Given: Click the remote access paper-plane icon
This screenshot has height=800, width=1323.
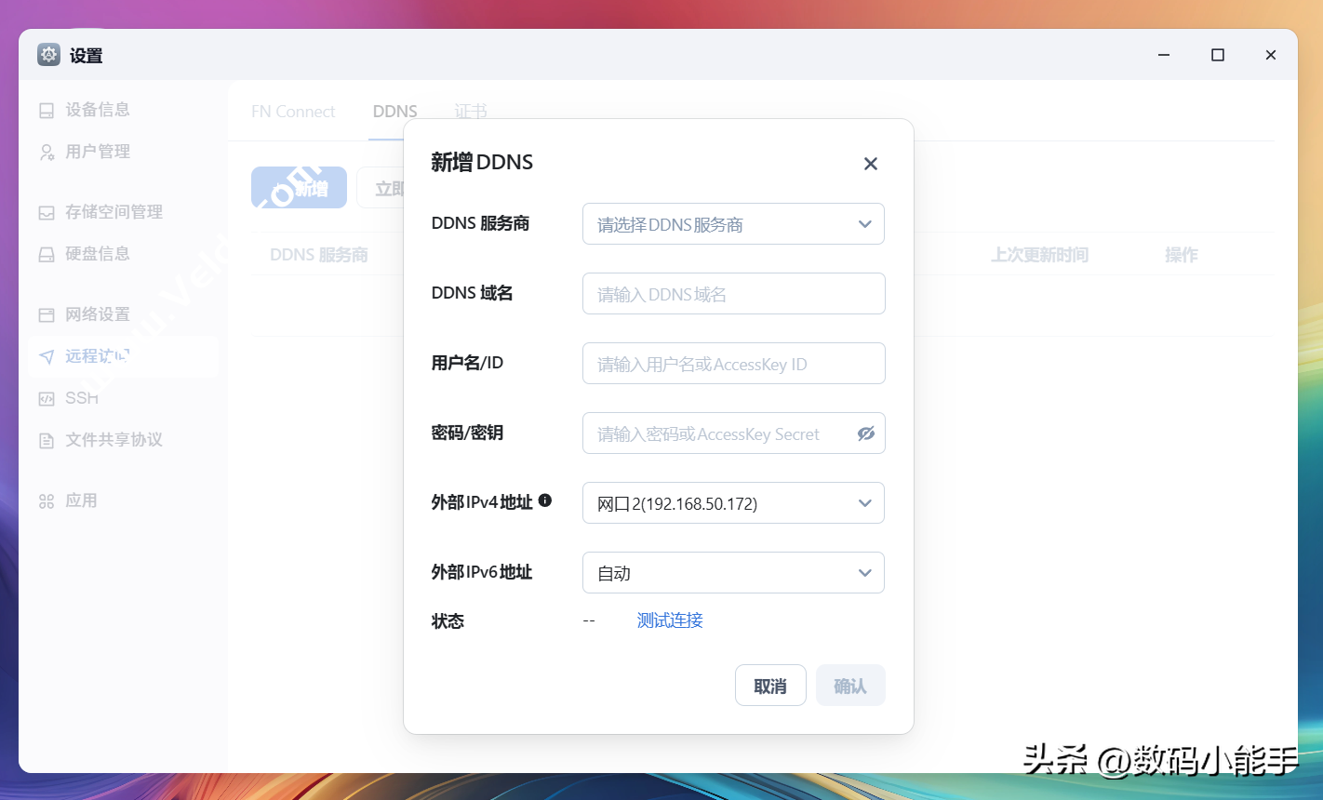Looking at the screenshot, I should point(47,357).
